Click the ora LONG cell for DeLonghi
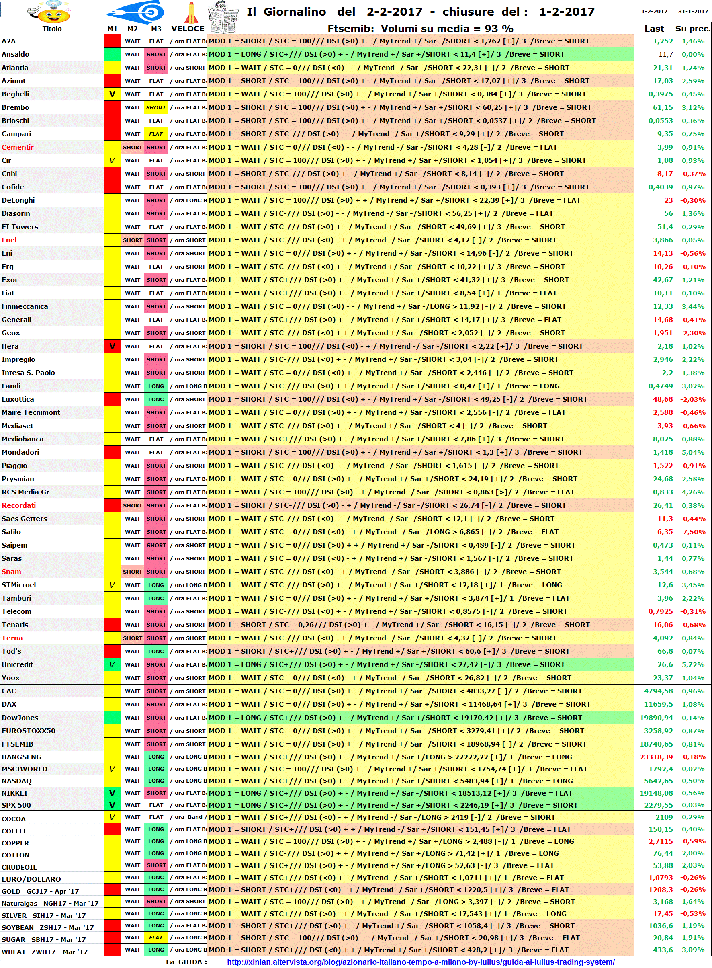Screen dimensions: 712x968 pyautogui.click(x=188, y=201)
